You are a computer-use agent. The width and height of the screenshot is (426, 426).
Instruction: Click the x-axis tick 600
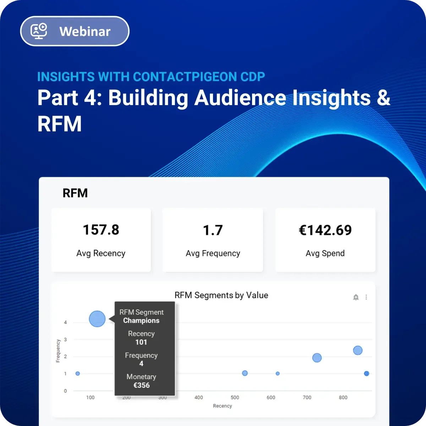(271, 398)
